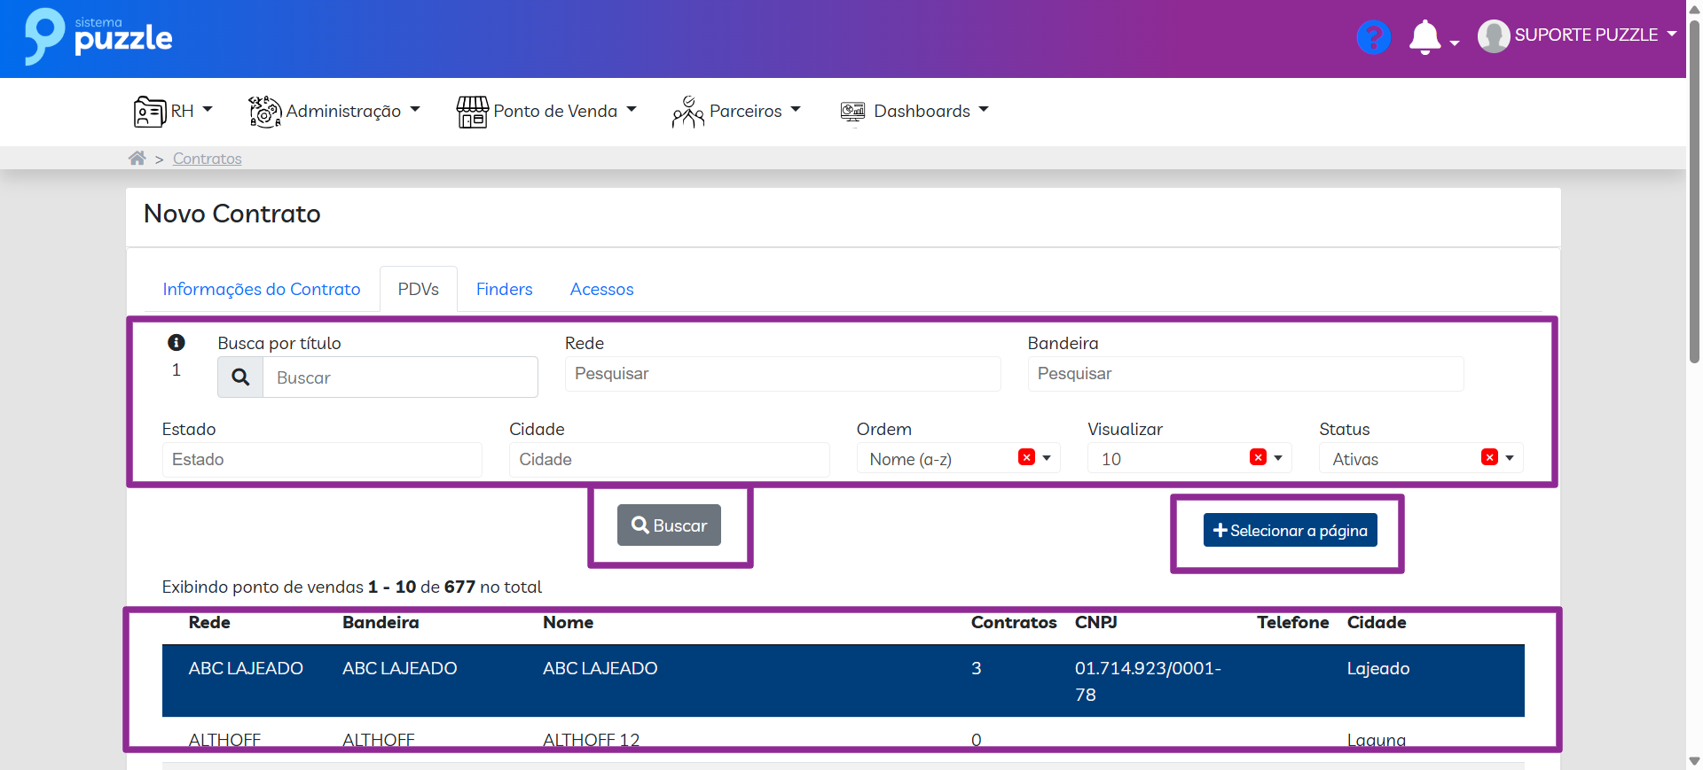Click the Rede search field
The image size is (1703, 770).
[x=782, y=374]
